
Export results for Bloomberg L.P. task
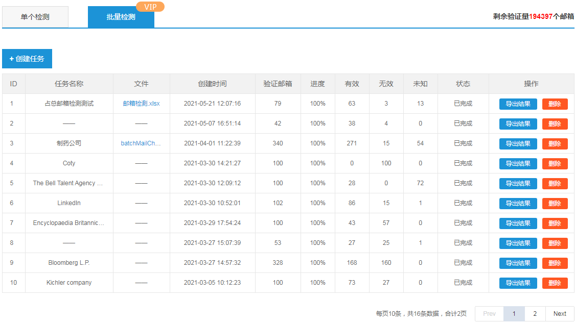(x=518, y=263)
